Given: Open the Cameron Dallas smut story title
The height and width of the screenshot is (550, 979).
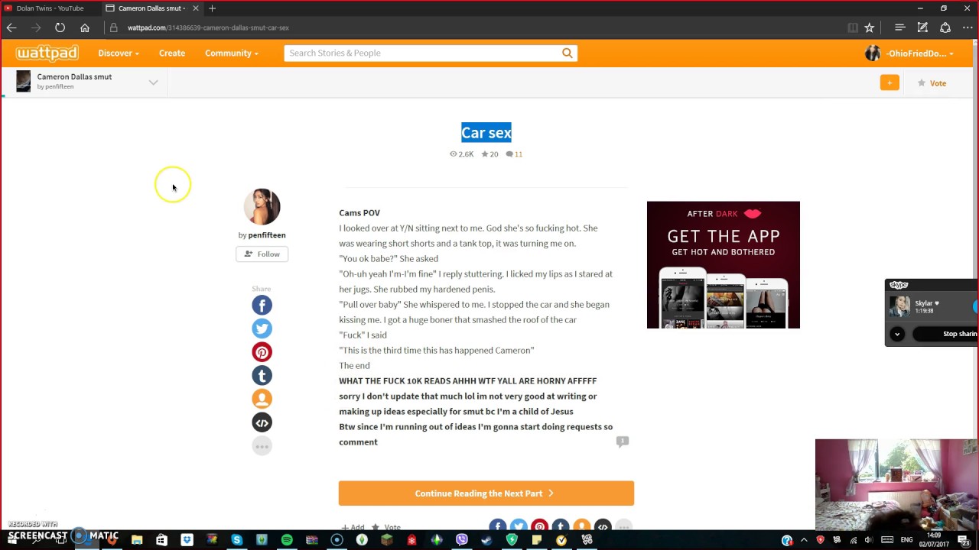Looking at the screenshot, I should pyautogui.click(x=74, y=76).
